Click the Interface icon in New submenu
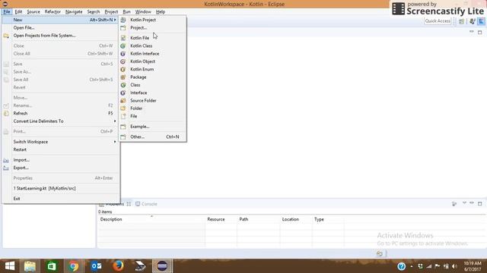The height and width of the screenshot is (273, 487). tap(123, 93)
